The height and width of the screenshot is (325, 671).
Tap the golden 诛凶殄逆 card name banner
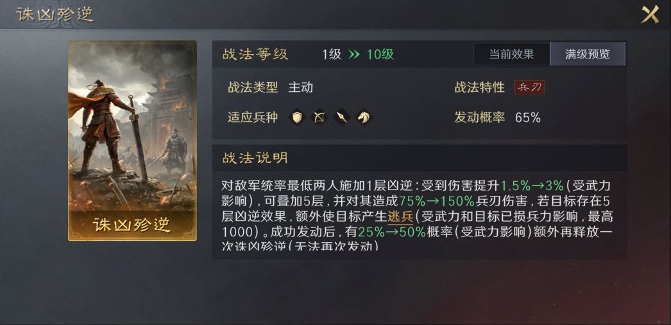click(132, 225)
